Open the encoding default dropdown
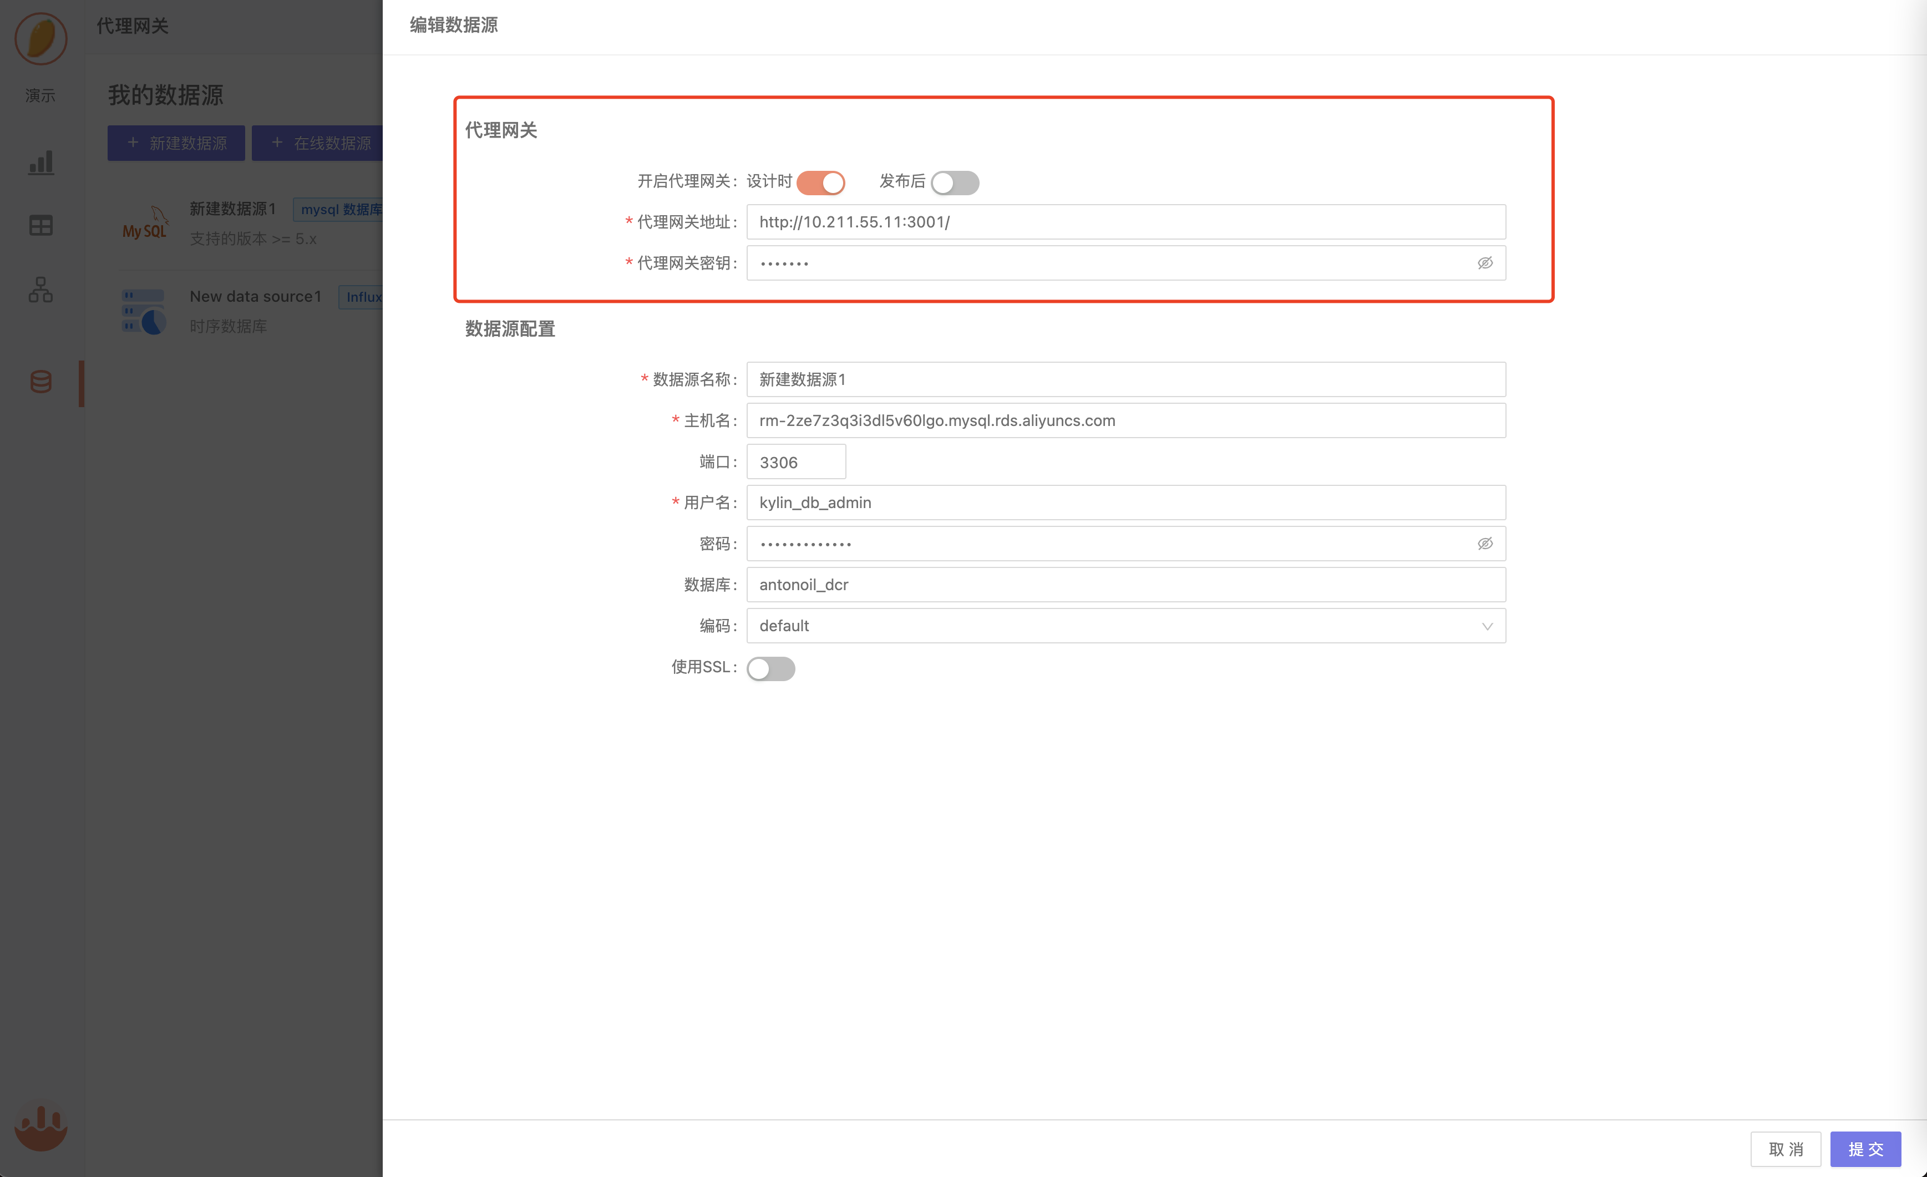Screen dimensions: 1927x1177 (1125, 626)
